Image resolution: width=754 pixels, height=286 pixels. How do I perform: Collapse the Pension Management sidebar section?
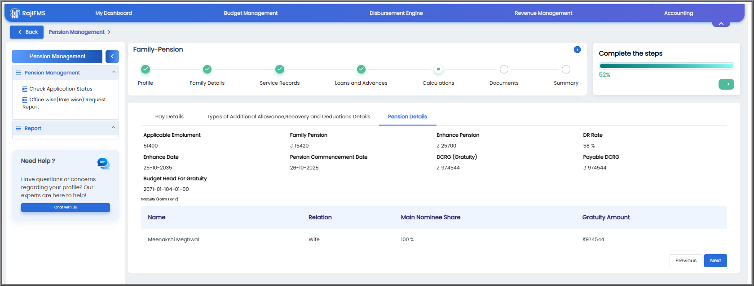[114, 72]
